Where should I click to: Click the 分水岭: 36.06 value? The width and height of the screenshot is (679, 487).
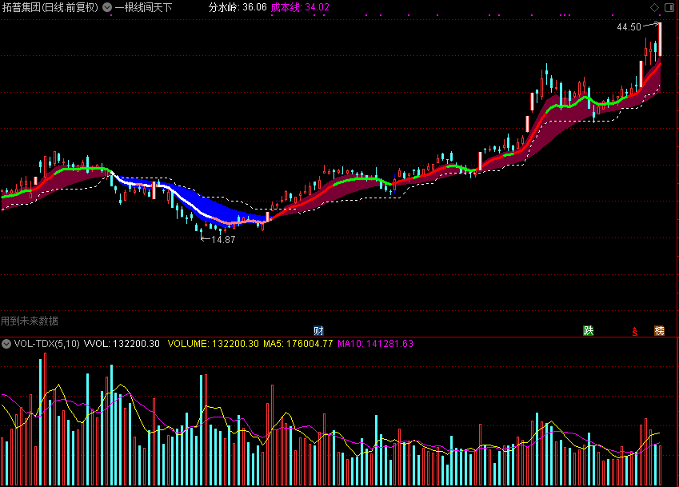[x=238, y=7]
